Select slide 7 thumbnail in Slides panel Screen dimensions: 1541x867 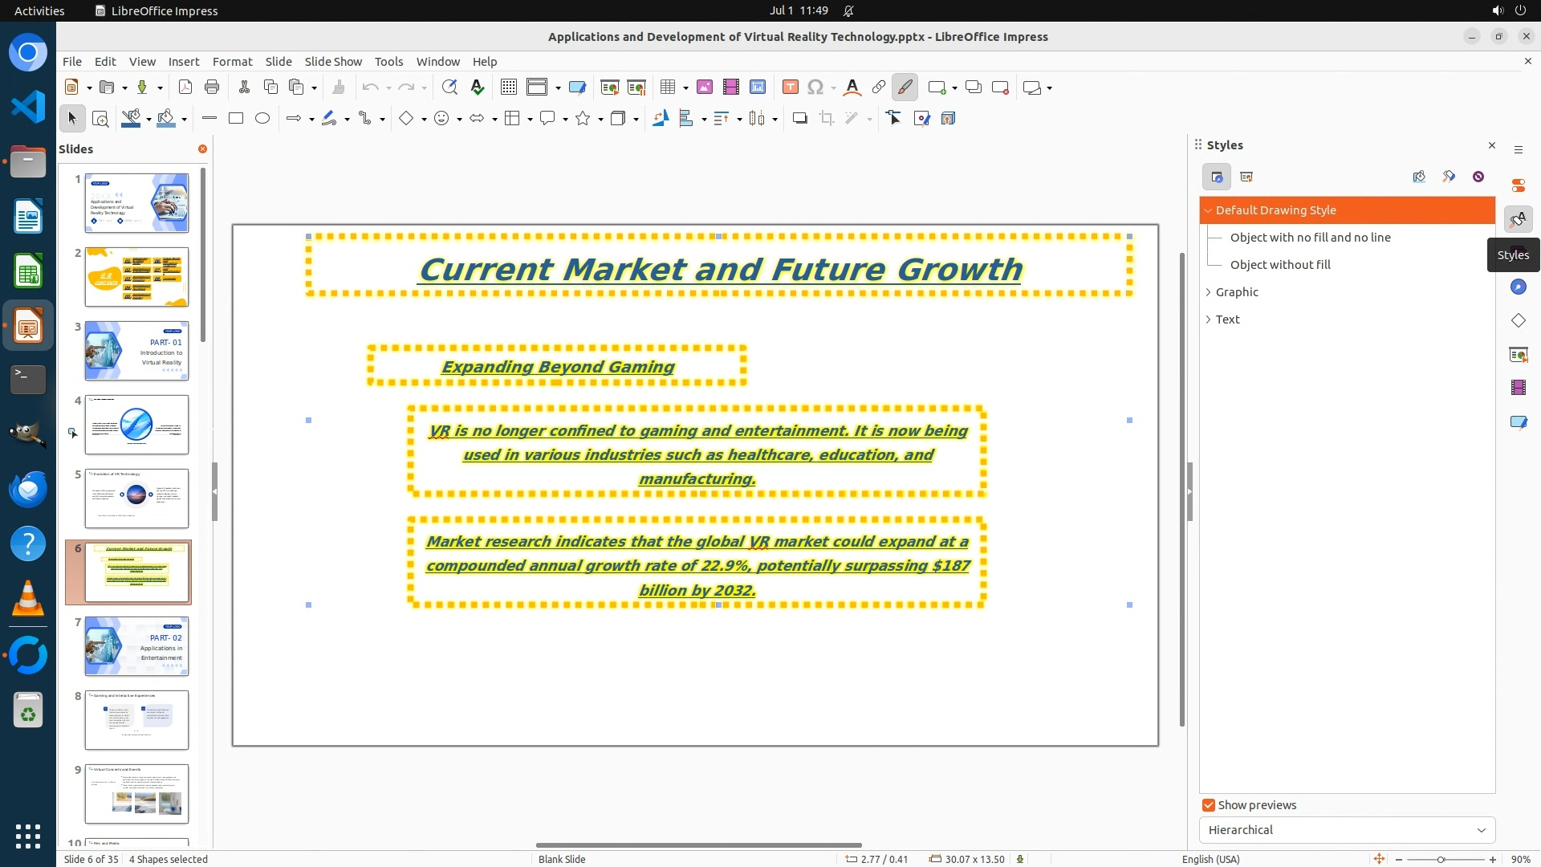pos(136,646)
